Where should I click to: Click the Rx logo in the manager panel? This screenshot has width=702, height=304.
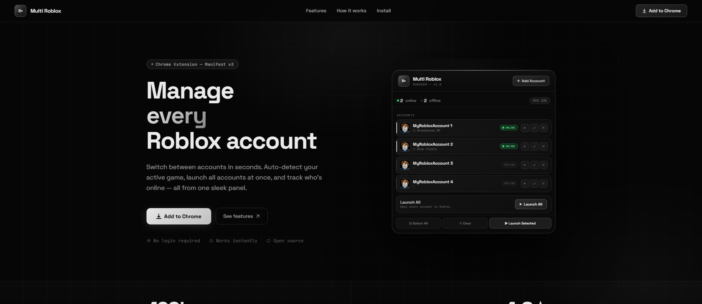404,81
